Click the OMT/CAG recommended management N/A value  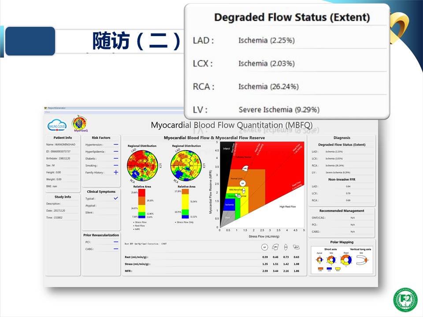(352, 218)
